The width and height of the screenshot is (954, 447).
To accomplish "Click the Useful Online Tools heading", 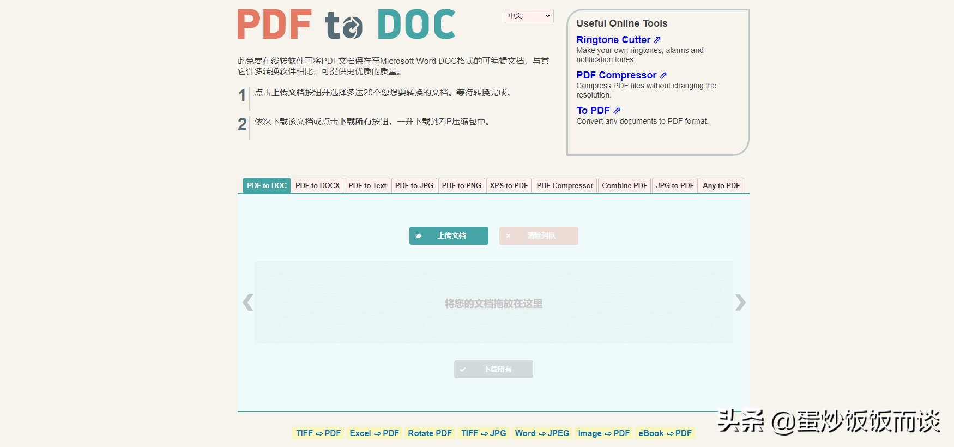I will point(622,23).
